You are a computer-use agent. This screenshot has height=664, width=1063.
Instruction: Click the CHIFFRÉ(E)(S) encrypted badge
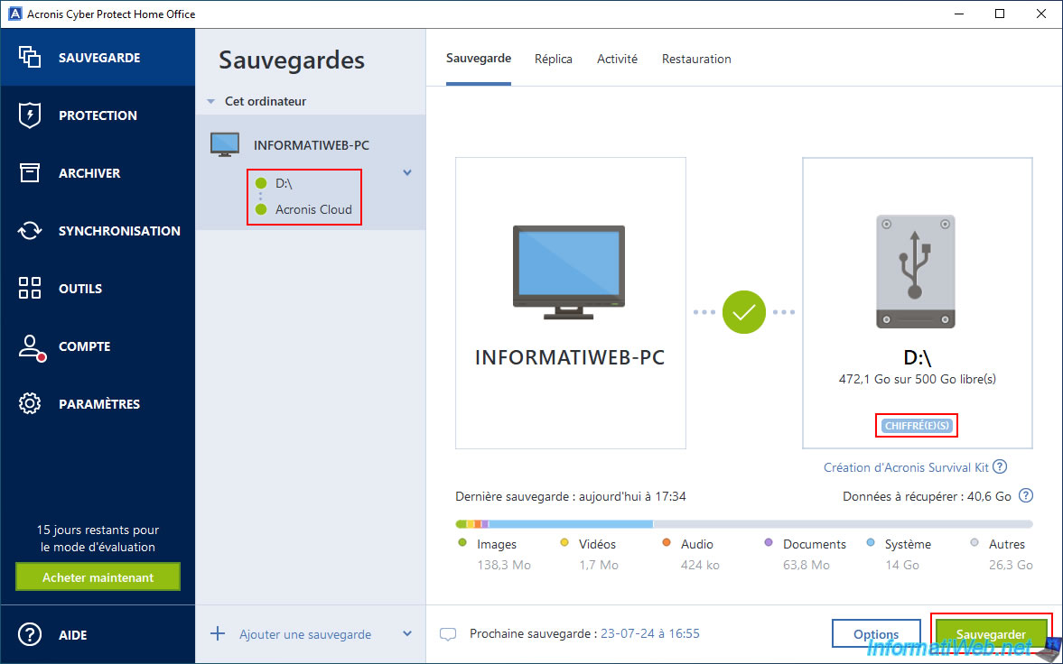pyautogui.click(x=917, y=426)
